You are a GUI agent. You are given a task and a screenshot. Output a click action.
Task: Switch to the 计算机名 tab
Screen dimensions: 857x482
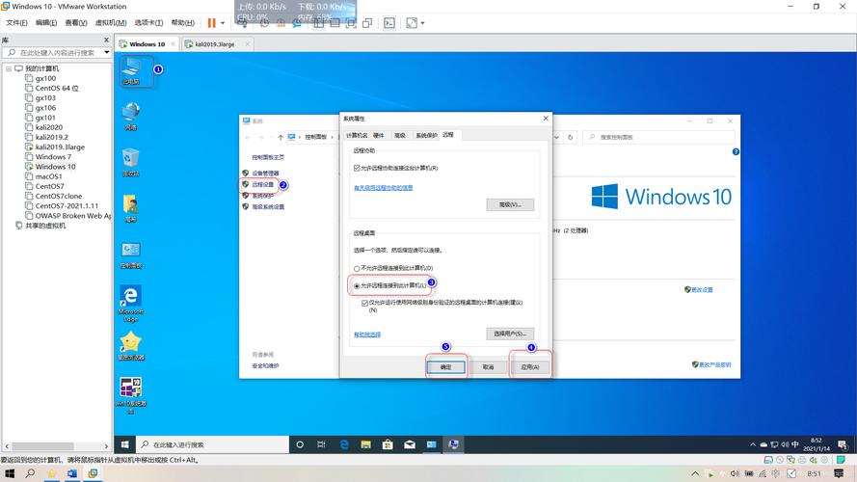click(357, 136)
